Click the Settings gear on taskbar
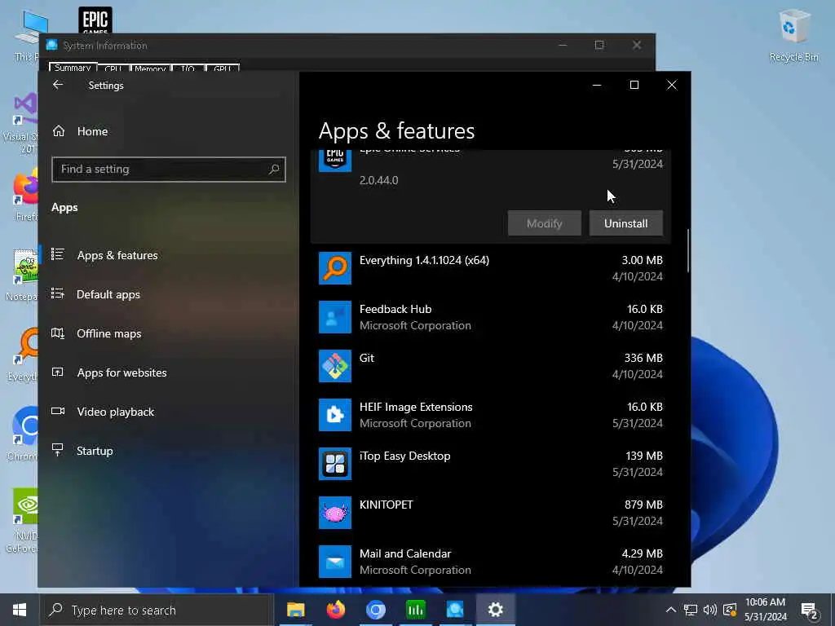The width and height of the screenshot is (835, 626). tap(495, 610)
